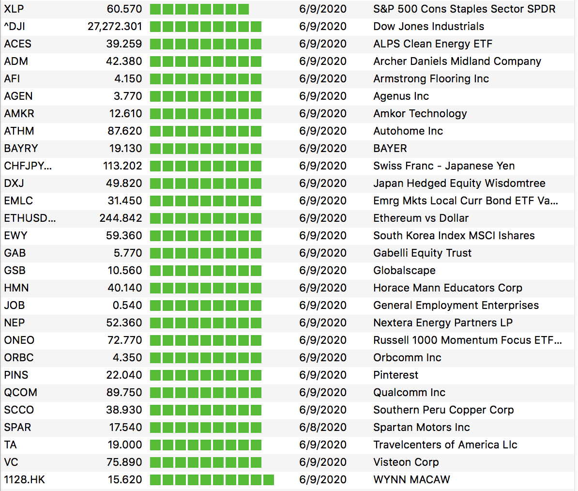
Task: Select the AFI ticker symbol
Action: click(x=12, y=78)
